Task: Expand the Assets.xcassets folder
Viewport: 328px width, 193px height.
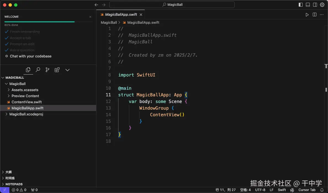Action: [25, 90]
